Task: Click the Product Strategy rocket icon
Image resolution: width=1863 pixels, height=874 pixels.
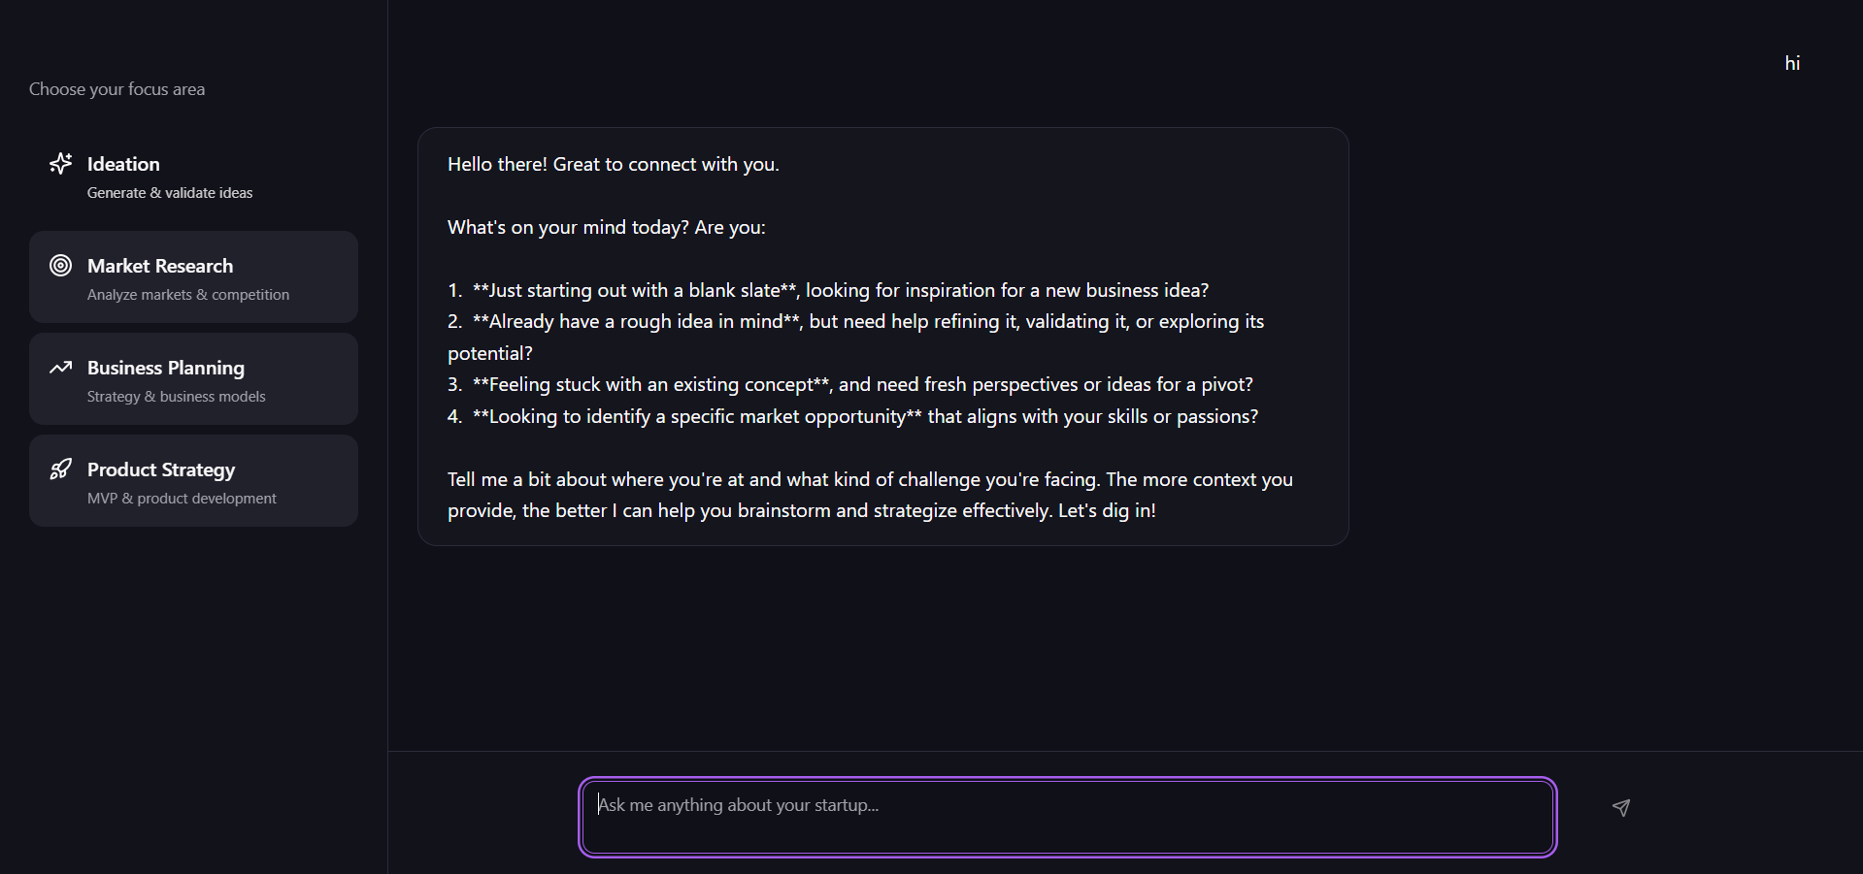Action: 61,469
